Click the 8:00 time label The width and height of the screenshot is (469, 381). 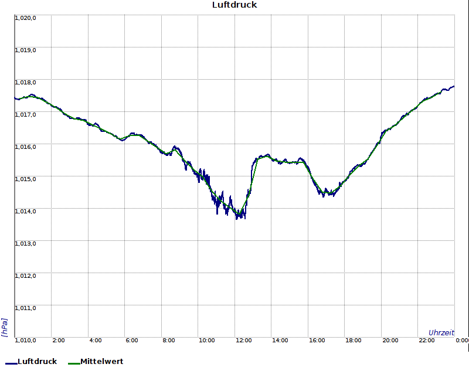coord(169,341)
